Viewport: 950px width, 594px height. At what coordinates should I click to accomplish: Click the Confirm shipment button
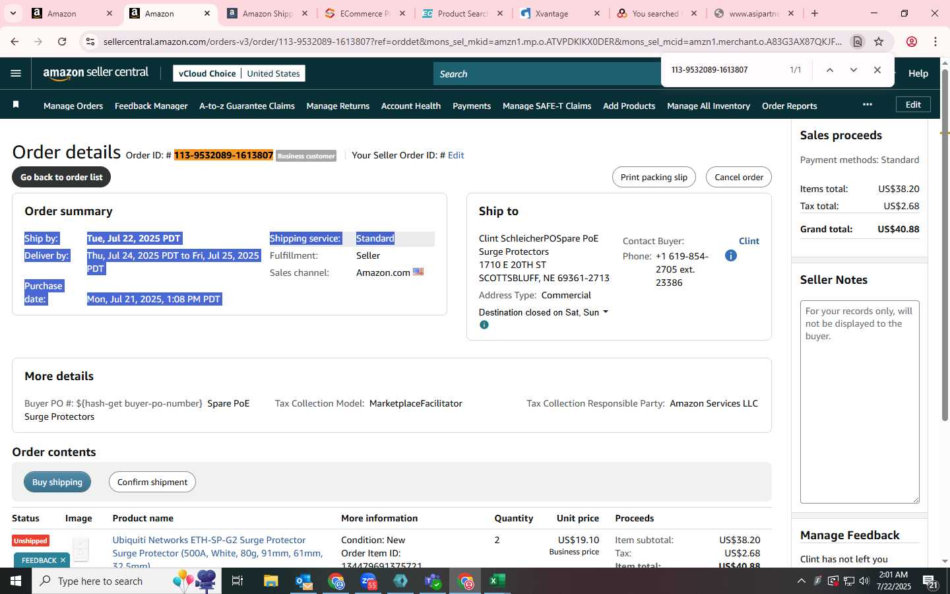(x=152, y=482)
